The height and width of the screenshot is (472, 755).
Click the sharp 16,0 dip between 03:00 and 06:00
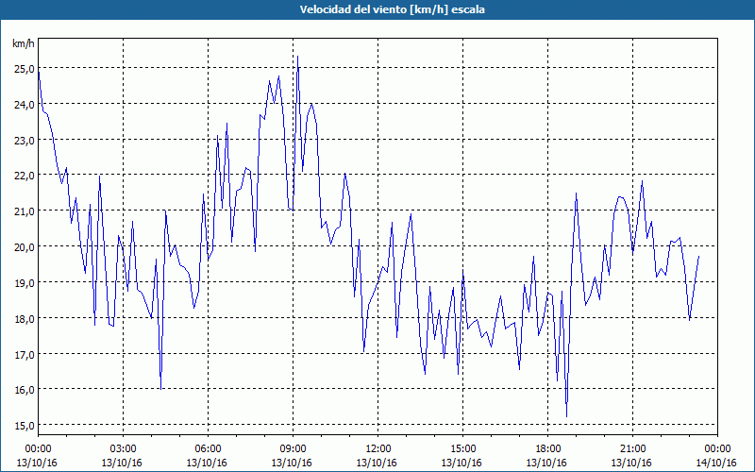pos(160,388)
